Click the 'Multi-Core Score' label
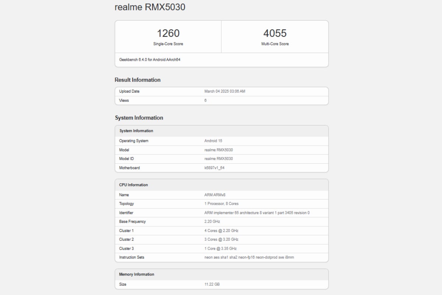This screenshot has height=295, width=442. pos(275,44)
